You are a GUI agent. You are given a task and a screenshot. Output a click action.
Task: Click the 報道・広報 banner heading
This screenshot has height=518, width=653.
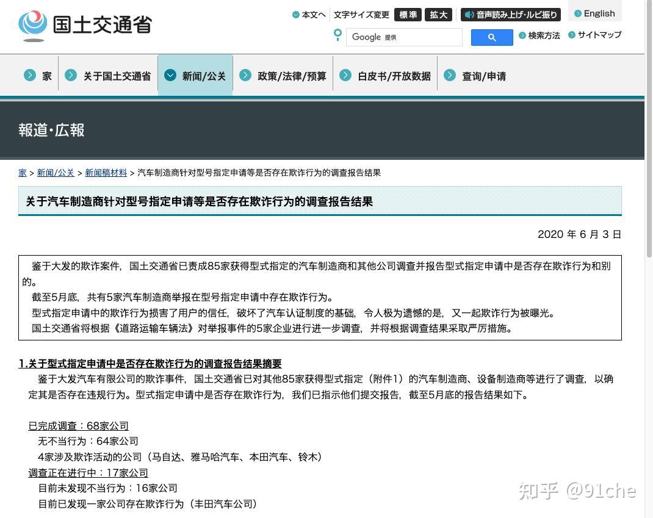pyautogui.click(x=51, y=130)
